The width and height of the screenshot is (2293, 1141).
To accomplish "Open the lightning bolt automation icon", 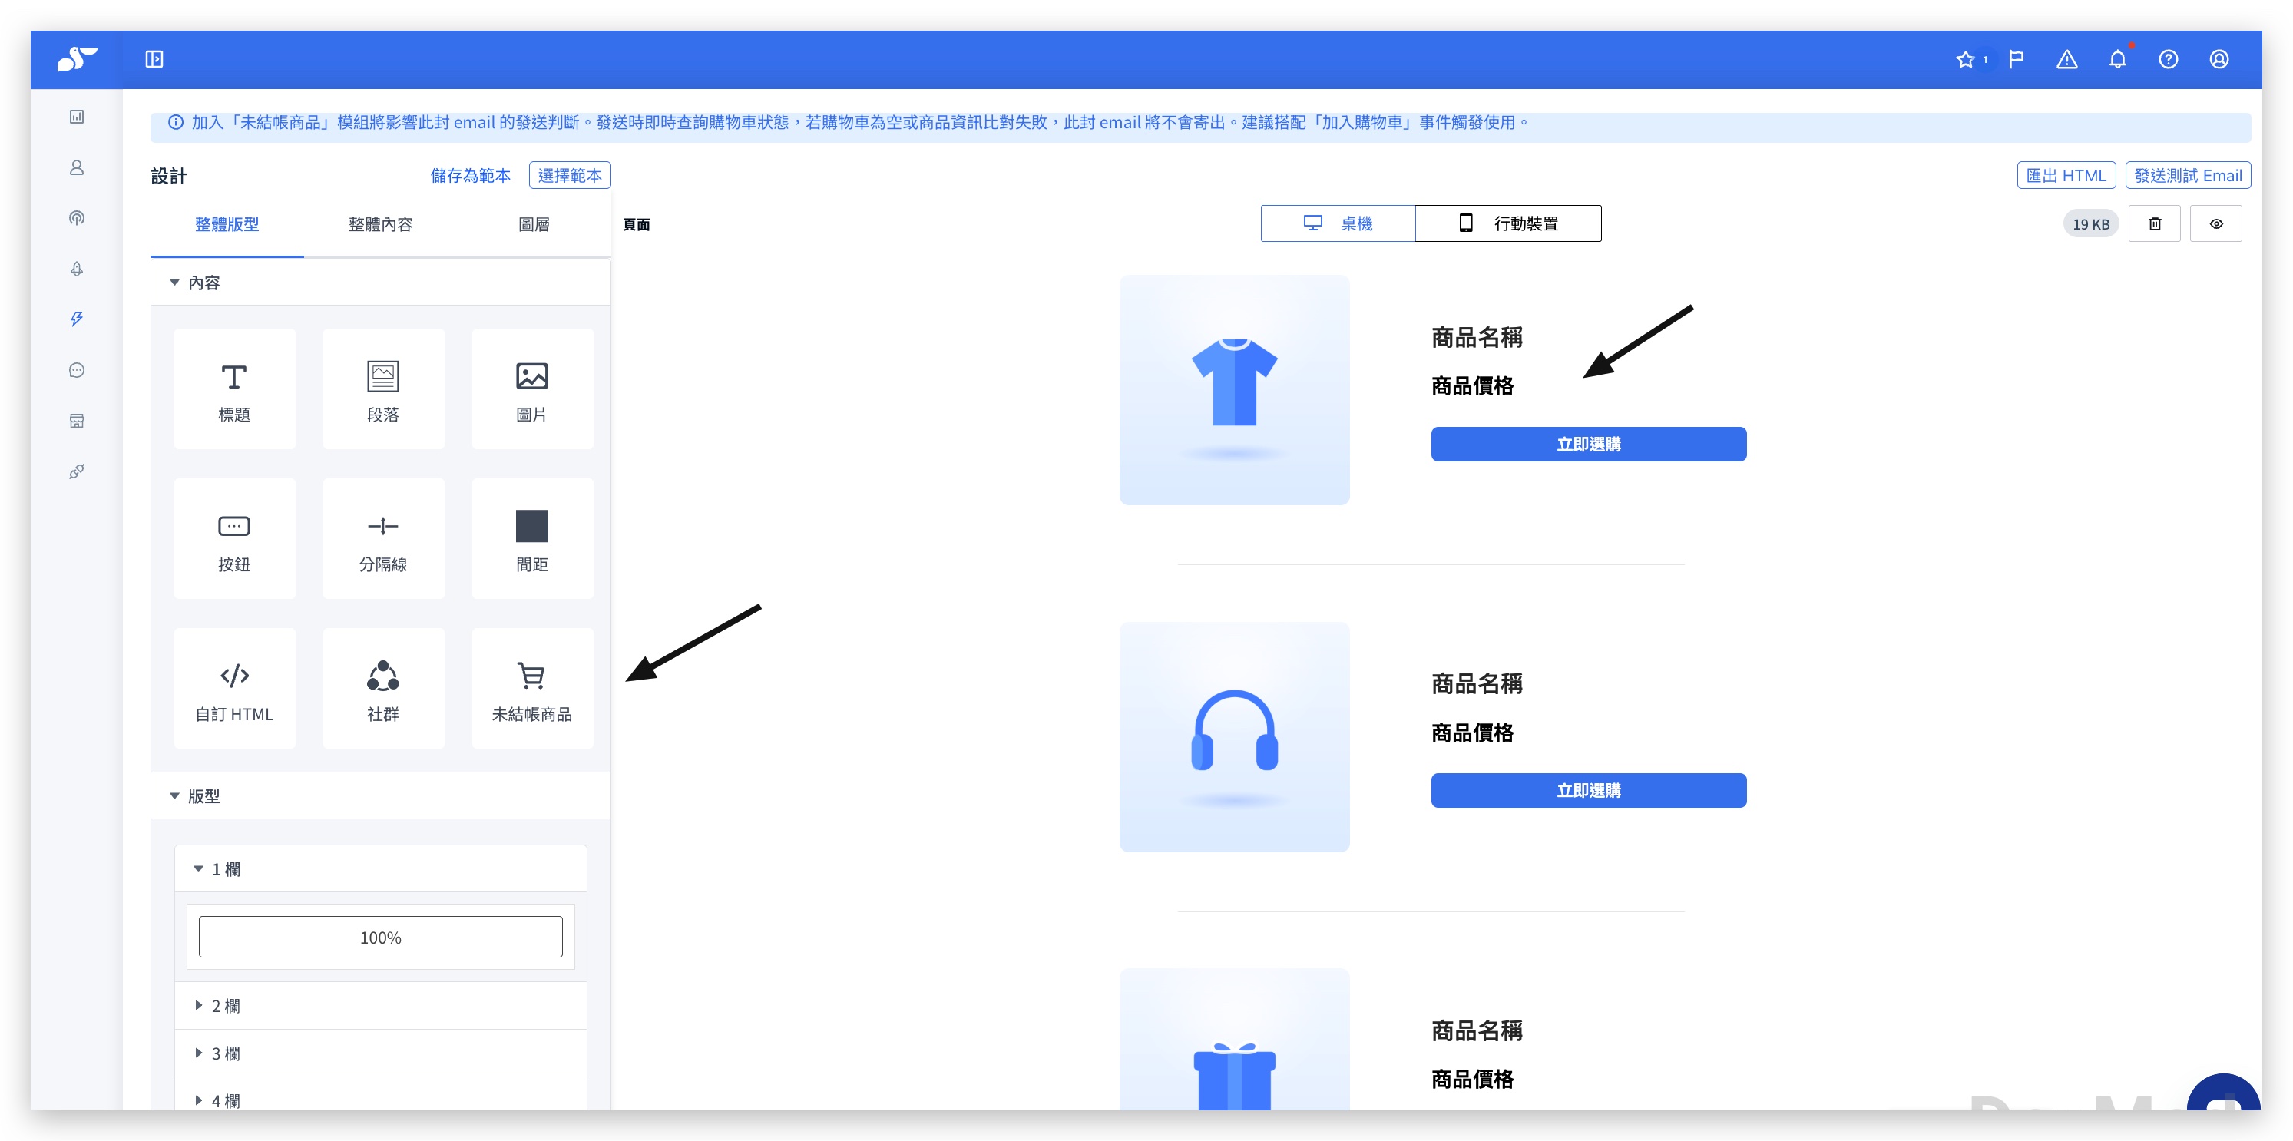I will point(77,319).
